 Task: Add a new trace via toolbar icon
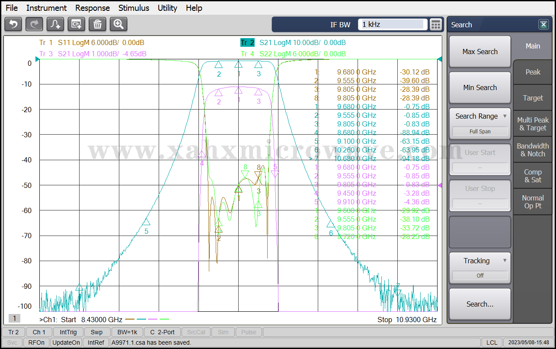click(x=55, y=24)
